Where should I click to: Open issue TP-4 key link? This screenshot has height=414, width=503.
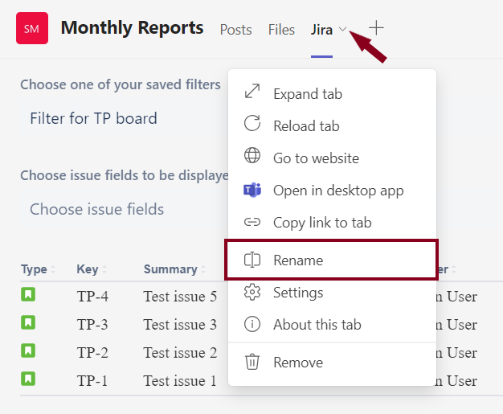click(x=92, y=297)
